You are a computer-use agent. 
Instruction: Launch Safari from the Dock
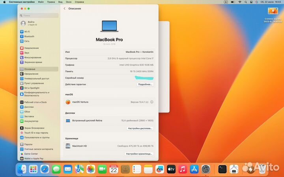coord(45,169)
